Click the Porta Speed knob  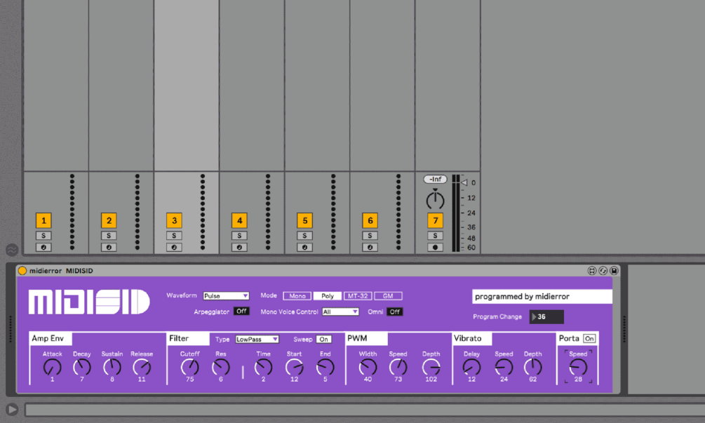(x=578, y=368)
